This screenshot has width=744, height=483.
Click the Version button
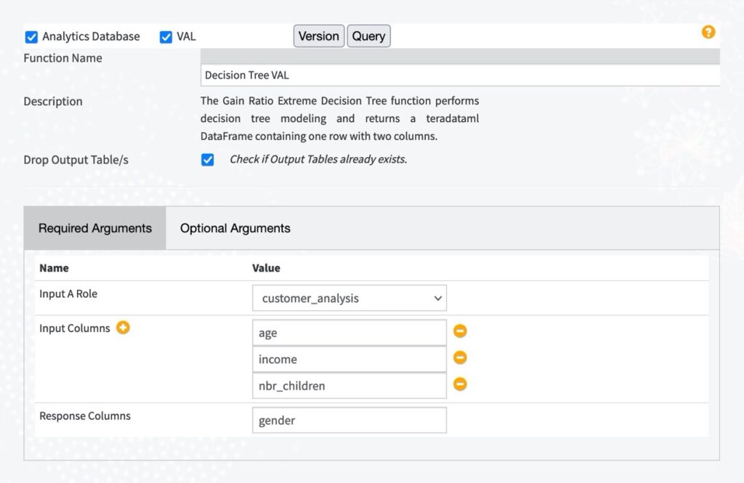(318, 36)
